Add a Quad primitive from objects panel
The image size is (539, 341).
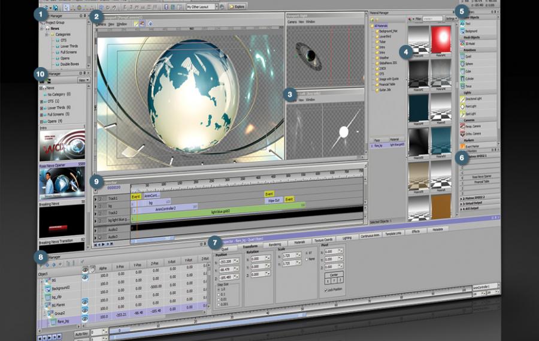coord(462,56)
